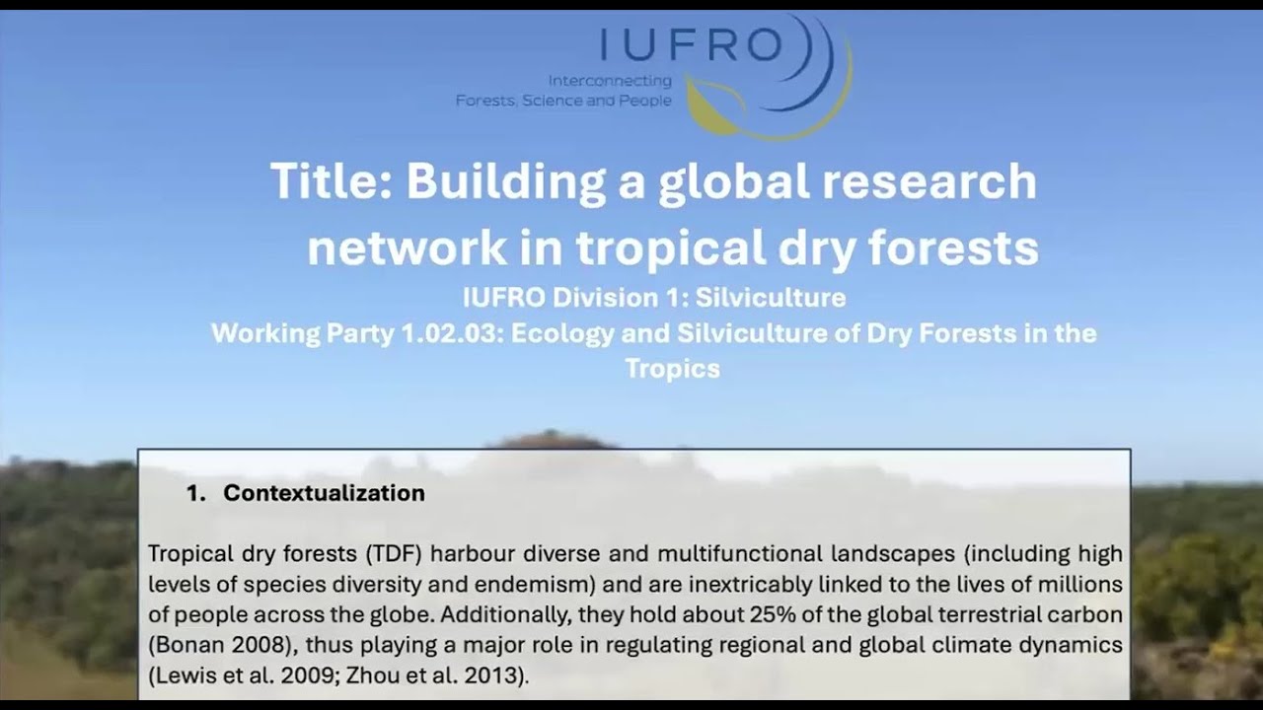Click the 'Working Party 1.02.03' subtitle line

coord(653,333)
